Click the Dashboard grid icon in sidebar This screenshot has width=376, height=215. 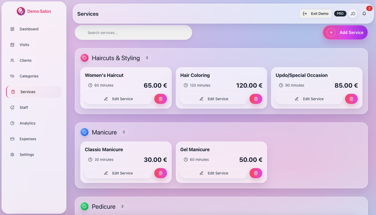pos(12,29)
